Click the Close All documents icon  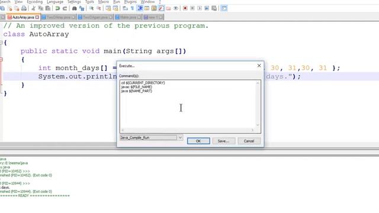(x=17, y=8)
